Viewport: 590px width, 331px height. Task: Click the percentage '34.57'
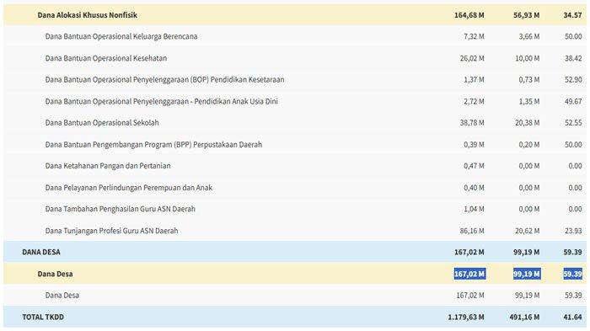click(572, 15)
